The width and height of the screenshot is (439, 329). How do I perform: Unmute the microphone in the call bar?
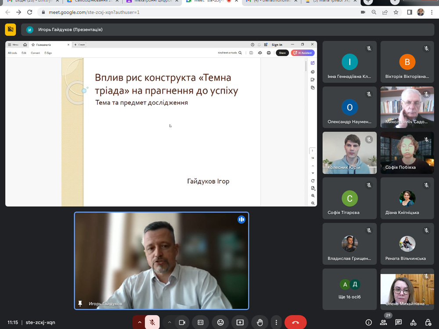coord(152,322)
